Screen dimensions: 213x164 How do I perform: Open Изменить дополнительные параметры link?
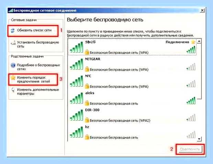(38, 92)
